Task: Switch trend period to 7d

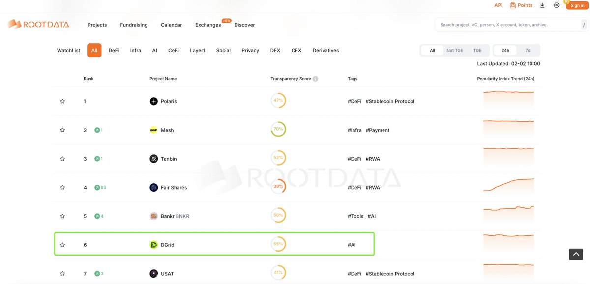Action: point(528,50)
